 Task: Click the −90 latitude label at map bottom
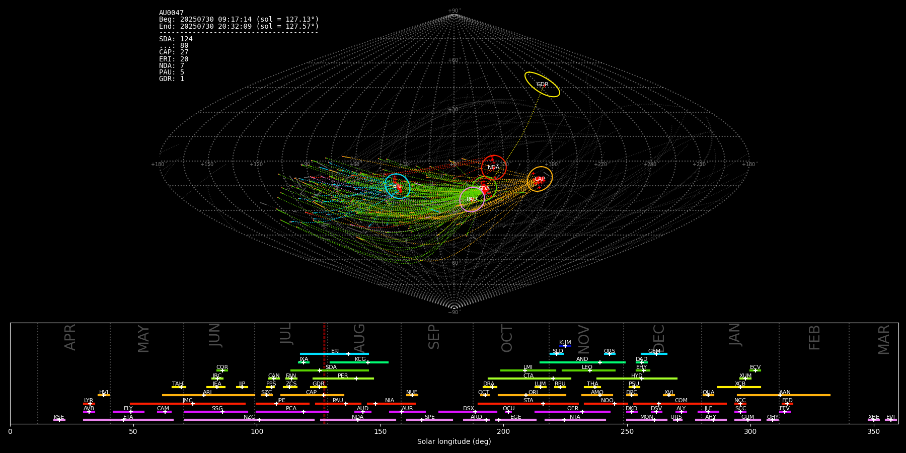pyautogui.click(x=454, y=313)
